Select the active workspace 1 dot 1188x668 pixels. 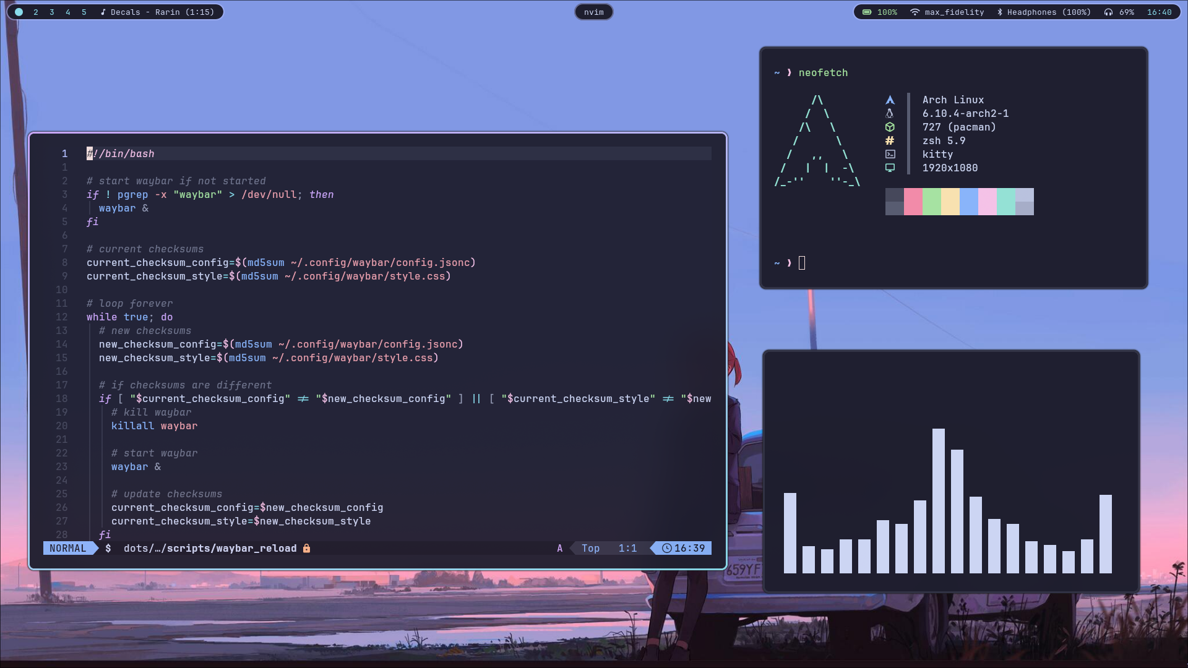tap(19, 12)
